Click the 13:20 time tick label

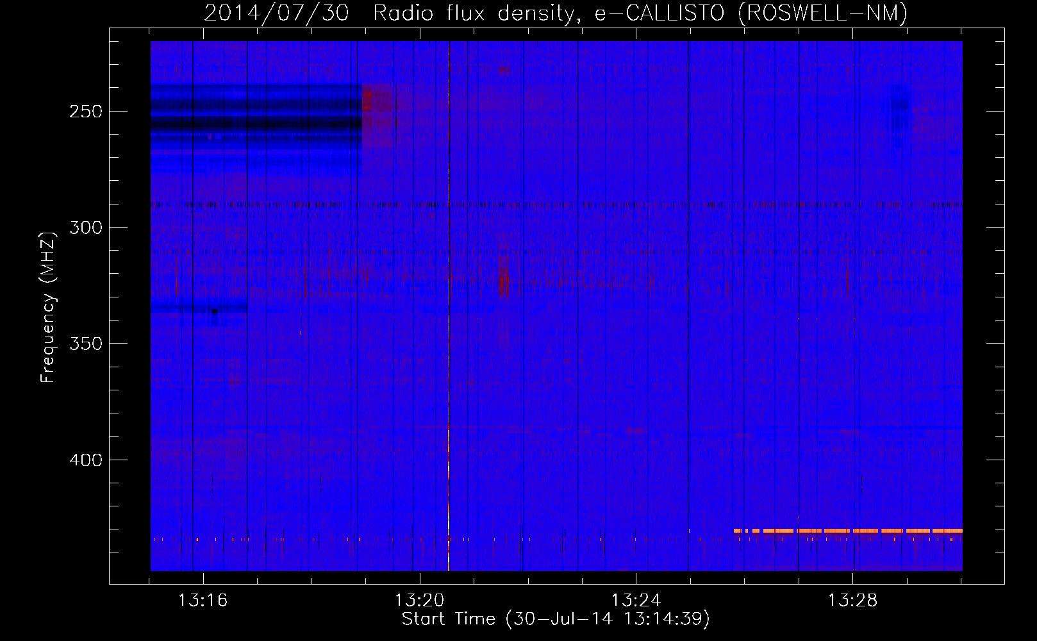419,601
